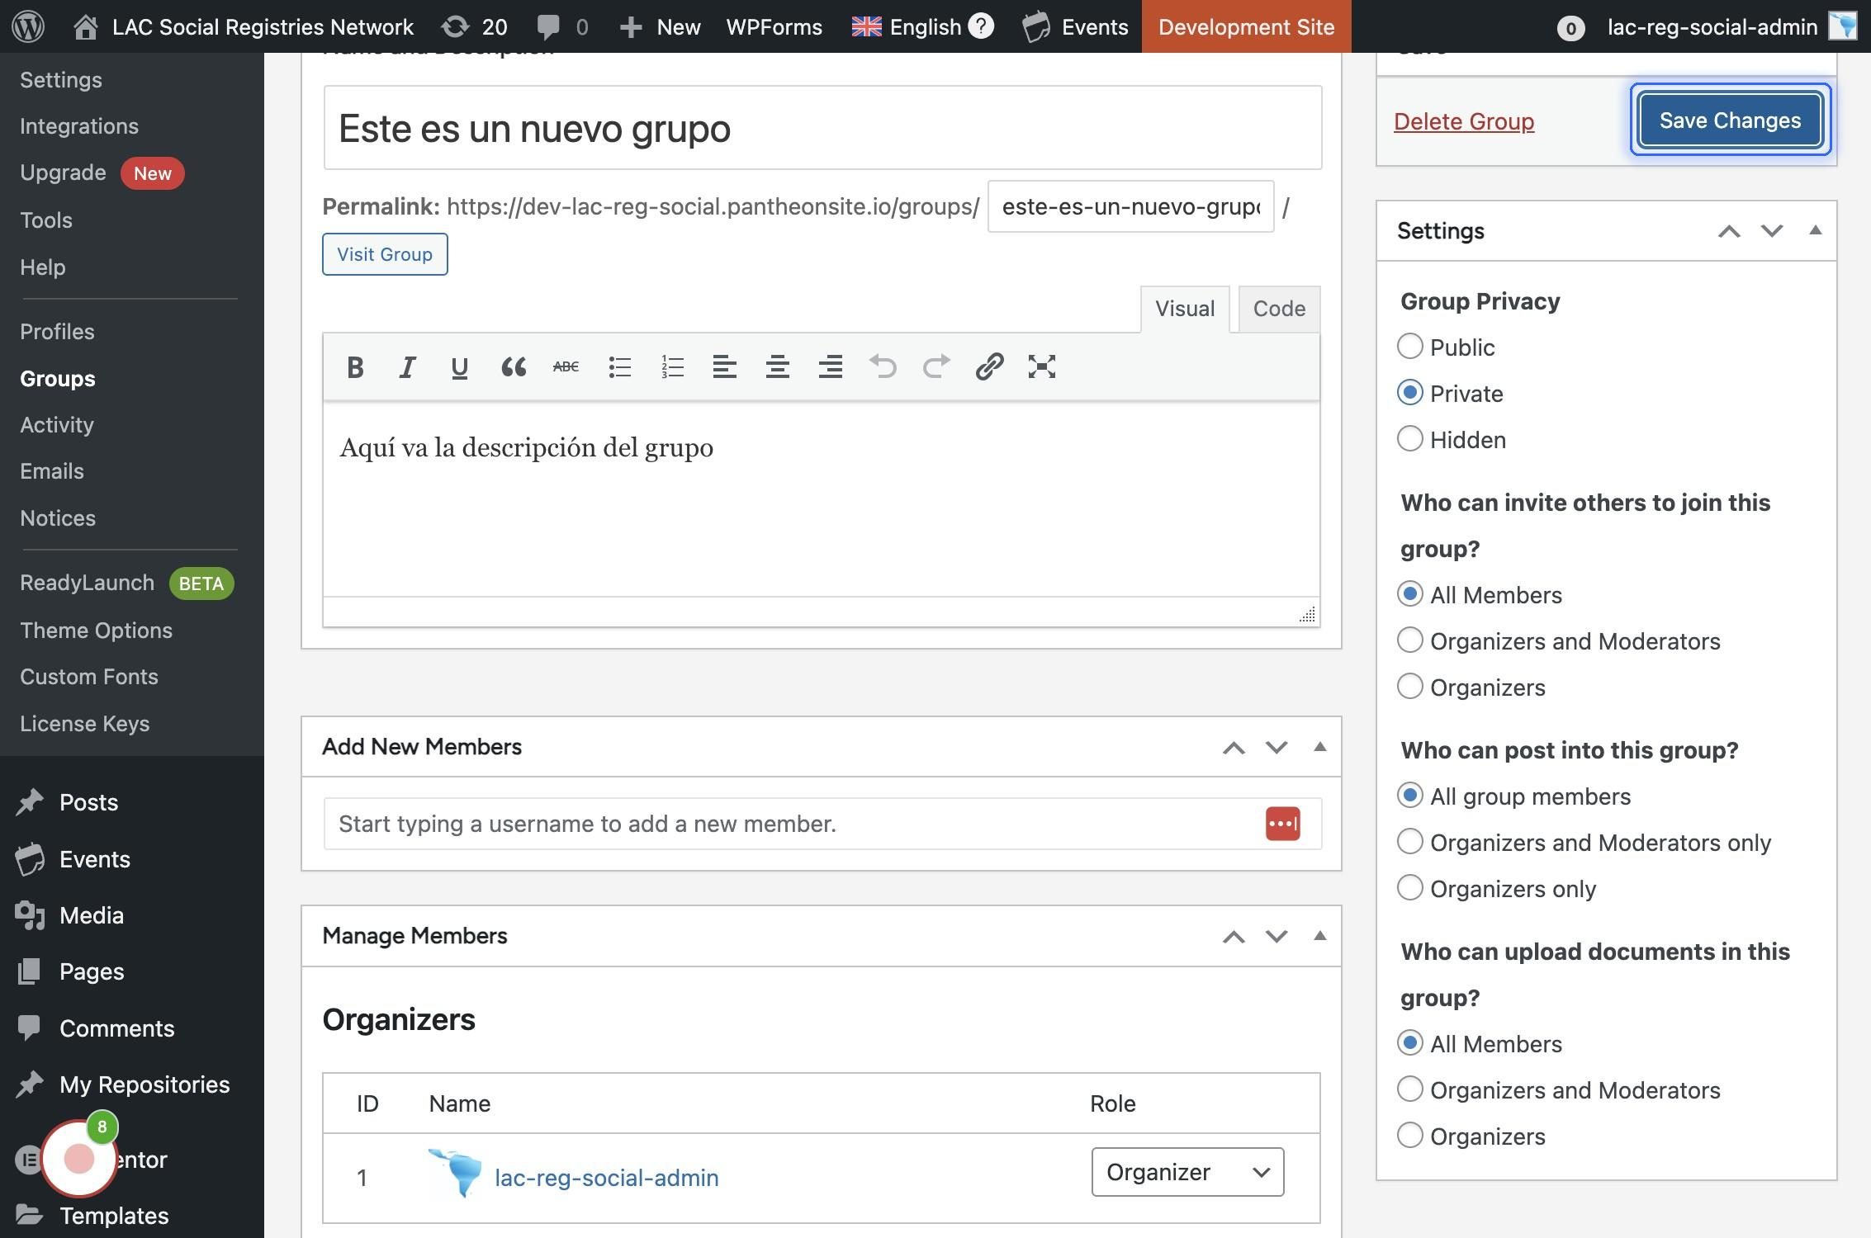
Task: Click the Delete Group link
Action: (1463, 121)
